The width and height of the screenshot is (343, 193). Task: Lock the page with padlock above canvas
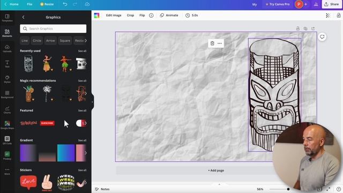click(x=298, y=28)
